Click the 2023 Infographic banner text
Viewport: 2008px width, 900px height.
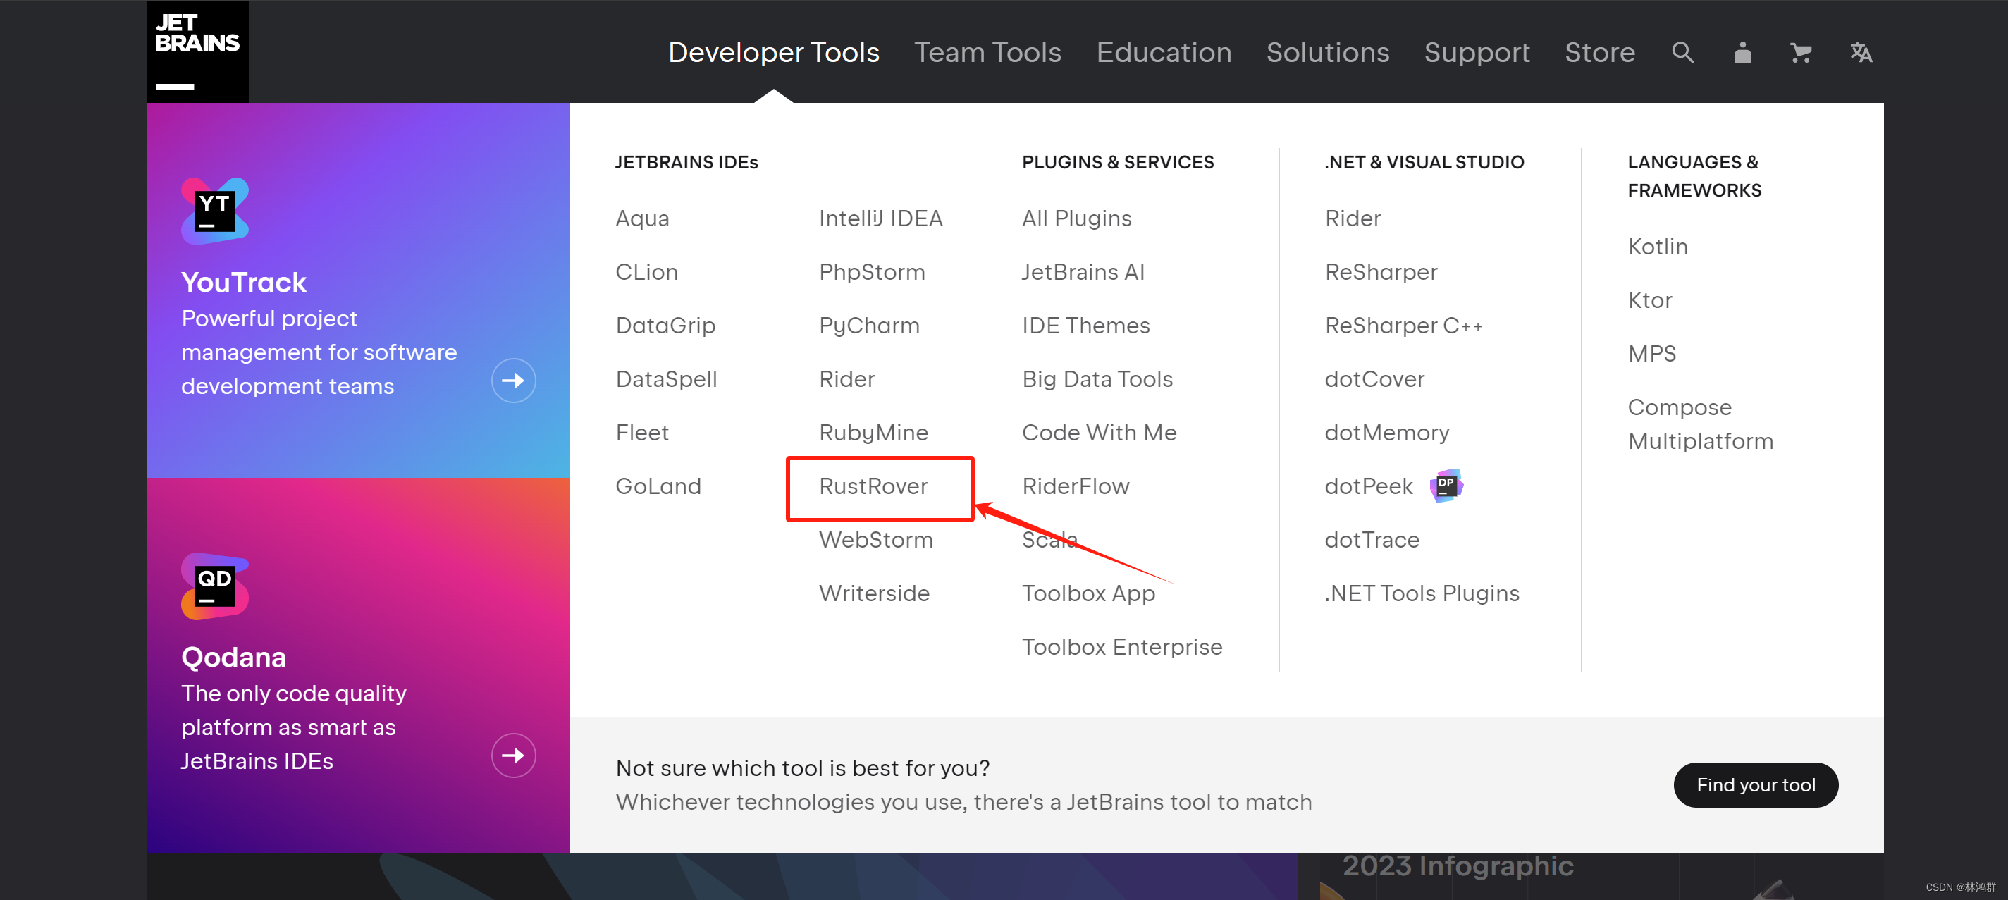click(1458, 865)
